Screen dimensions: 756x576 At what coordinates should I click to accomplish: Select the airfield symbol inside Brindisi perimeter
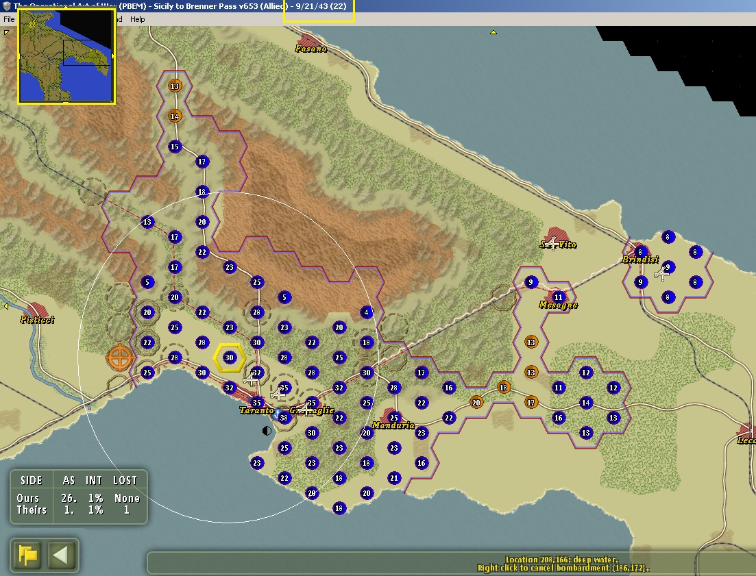661,274
